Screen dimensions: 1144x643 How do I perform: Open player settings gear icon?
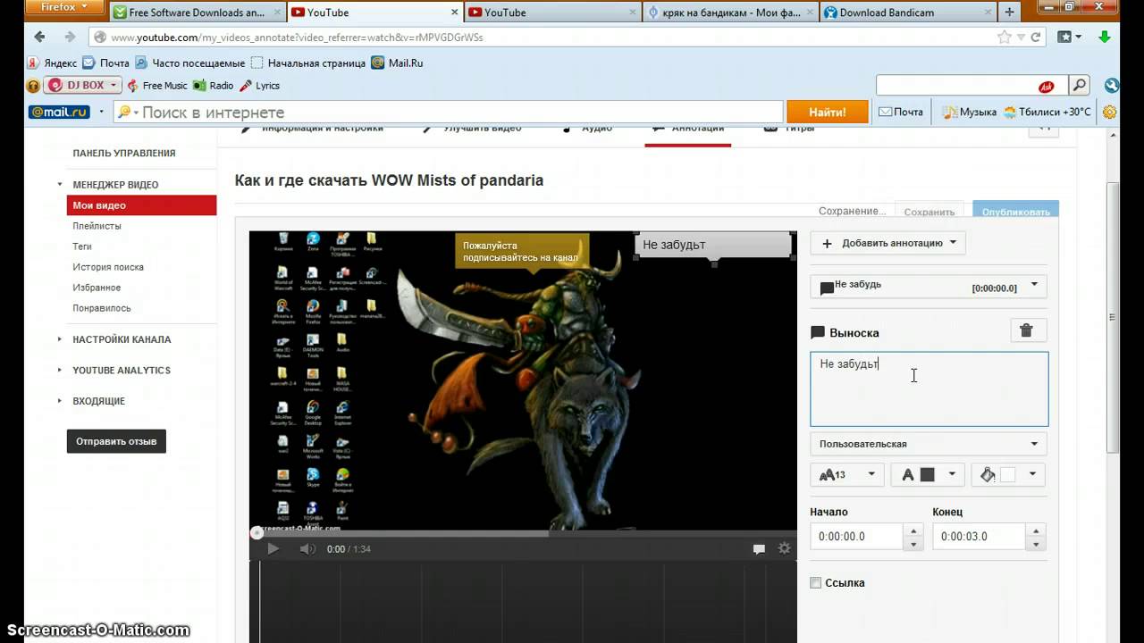point(785,549)
